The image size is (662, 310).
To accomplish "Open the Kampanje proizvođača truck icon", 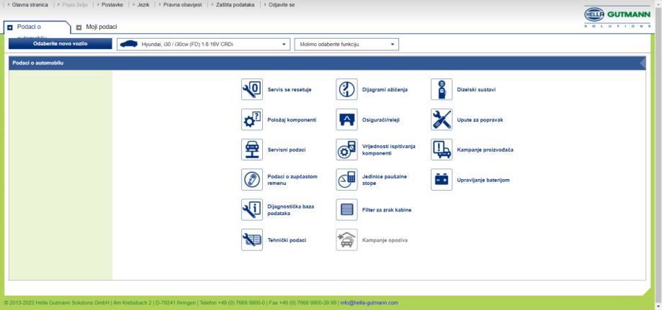I will click(x=441, y=150).
